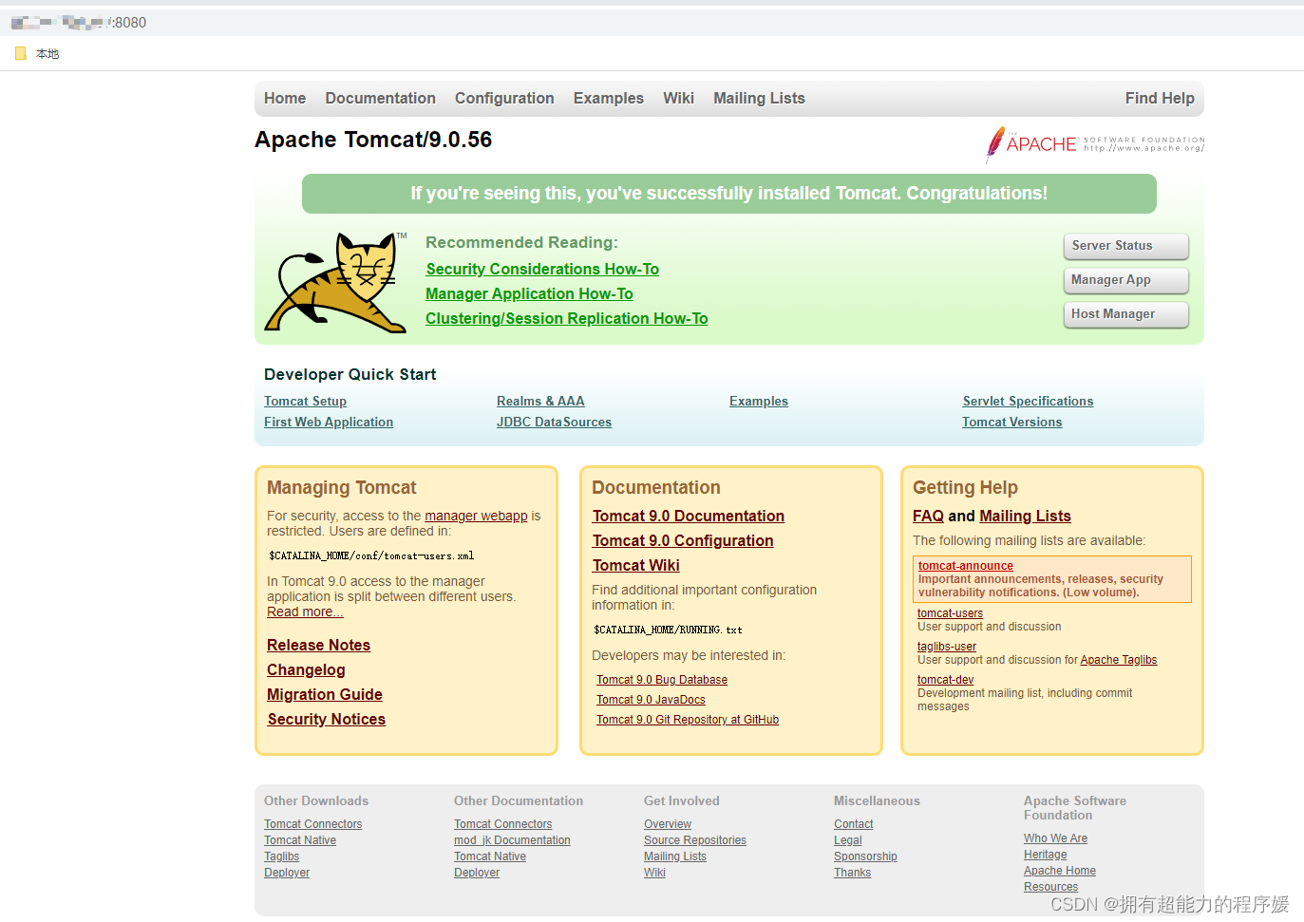View the Changelog link

306,670
